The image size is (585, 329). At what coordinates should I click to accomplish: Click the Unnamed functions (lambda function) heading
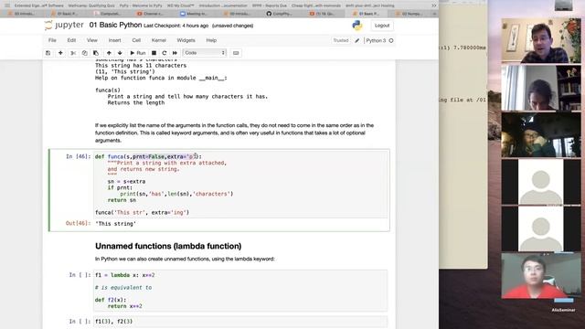pyautogui.click(x=168, y=246)
